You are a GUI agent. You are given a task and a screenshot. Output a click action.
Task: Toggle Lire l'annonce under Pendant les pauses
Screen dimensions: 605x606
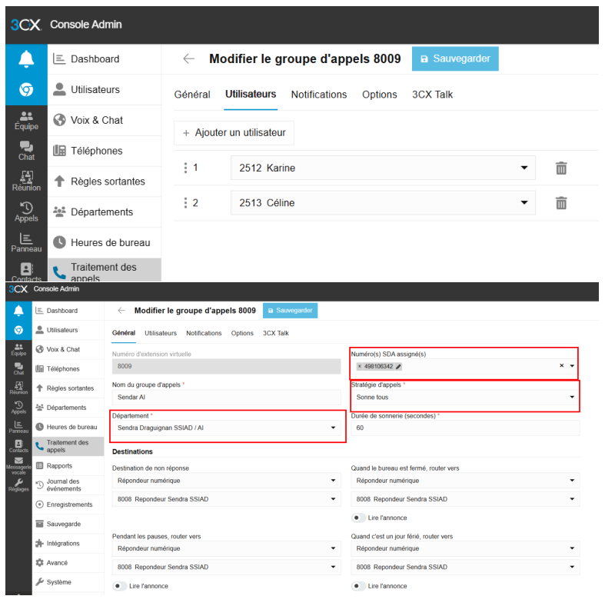(119, 586)
